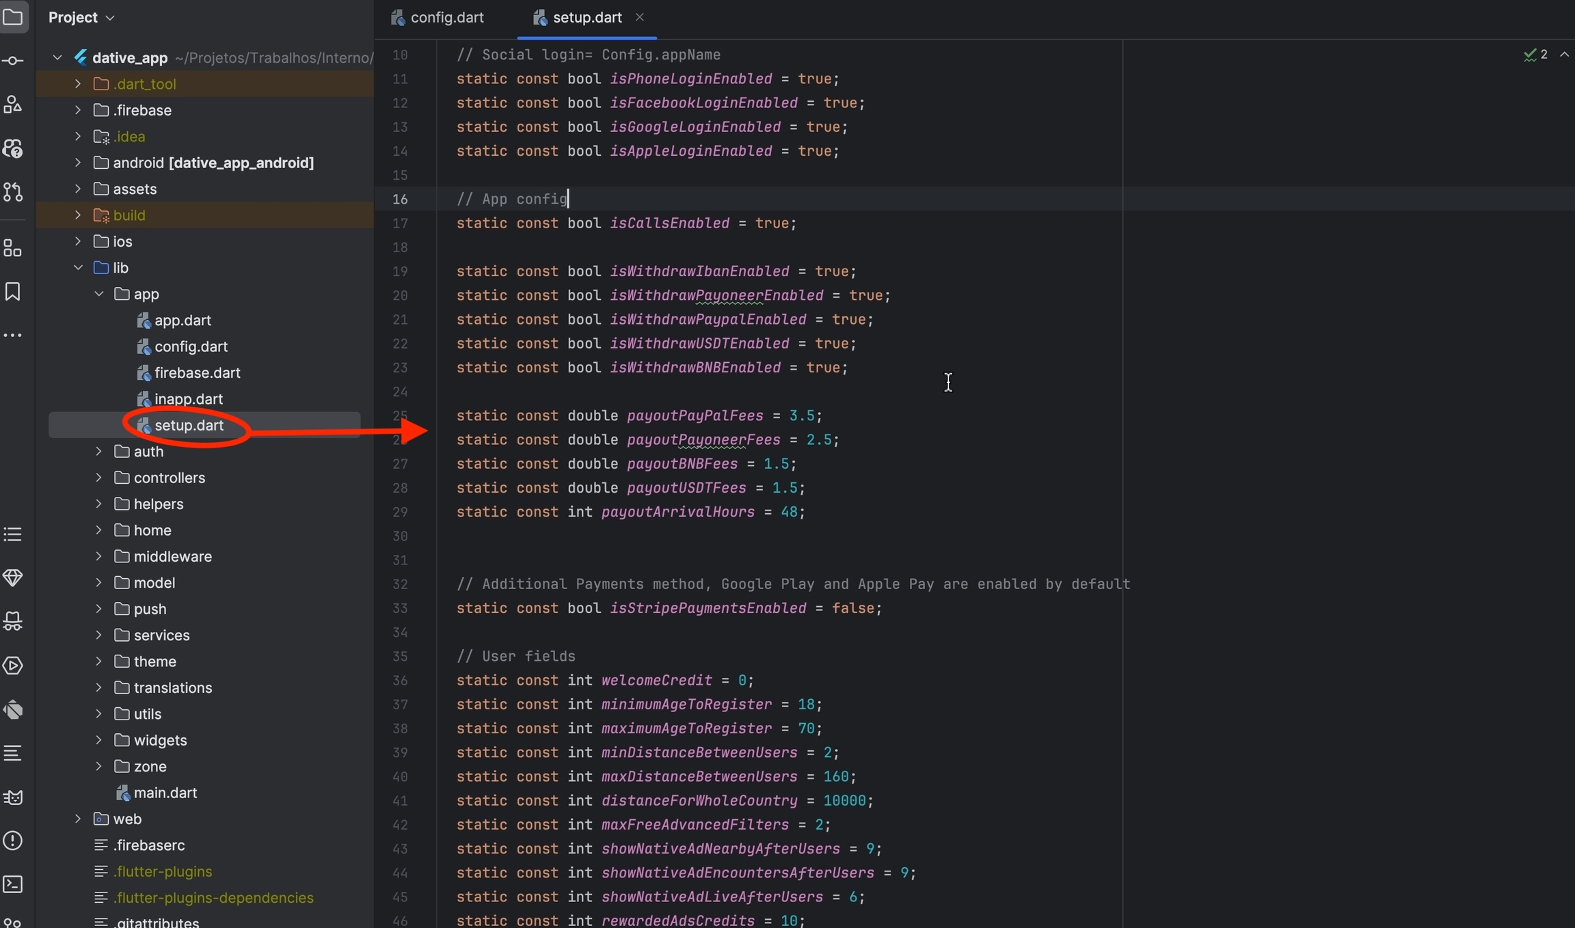The height and width of the screenshot is (928, 1575).
Task: Open the Terminal tool window icon
Action: (13, 884)
